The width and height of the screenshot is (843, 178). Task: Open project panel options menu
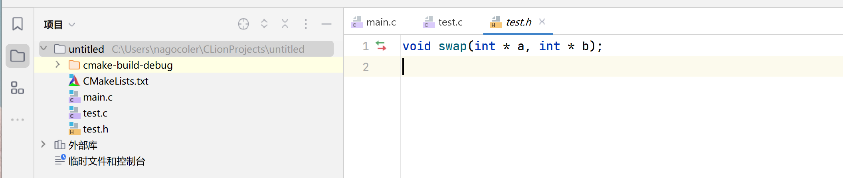point(306,24)
